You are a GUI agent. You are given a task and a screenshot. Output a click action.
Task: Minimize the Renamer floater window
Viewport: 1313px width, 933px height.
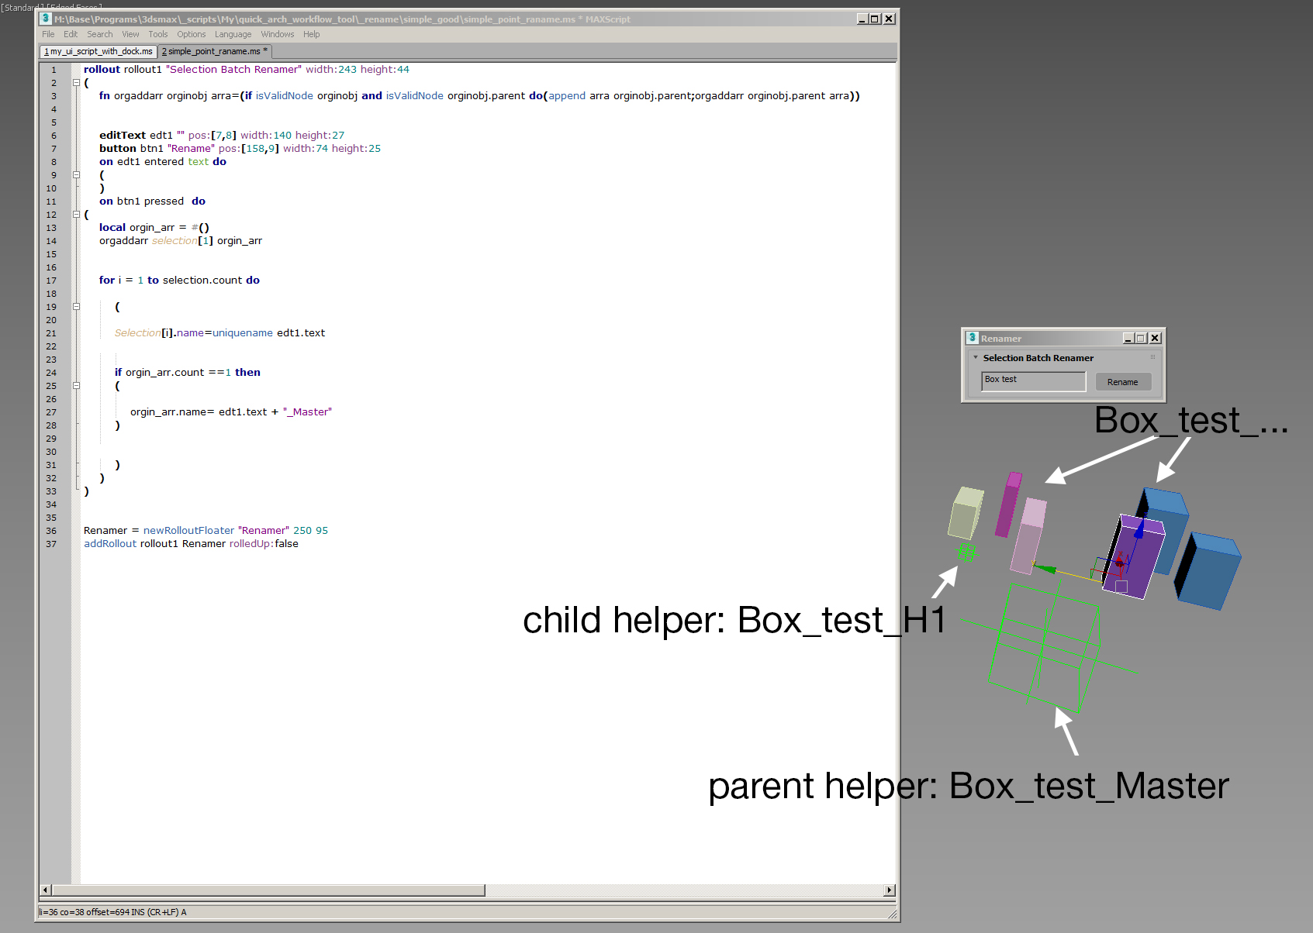1128,338
